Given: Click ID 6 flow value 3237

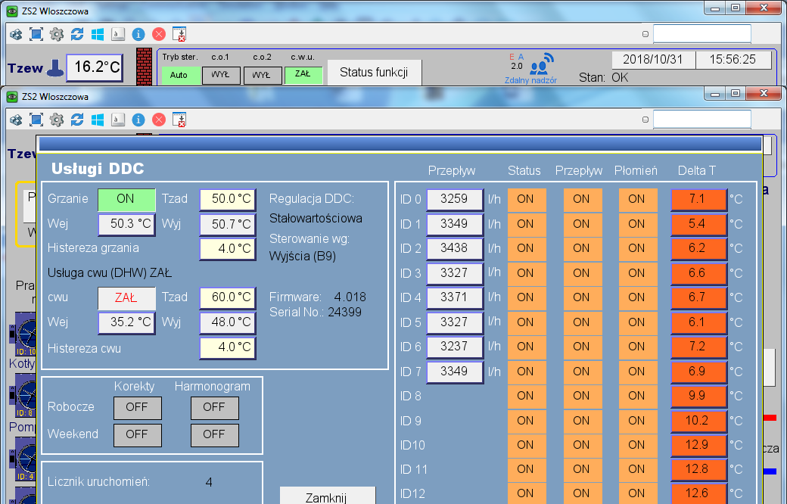Looking at the screenshot, I should coord(455,347).
